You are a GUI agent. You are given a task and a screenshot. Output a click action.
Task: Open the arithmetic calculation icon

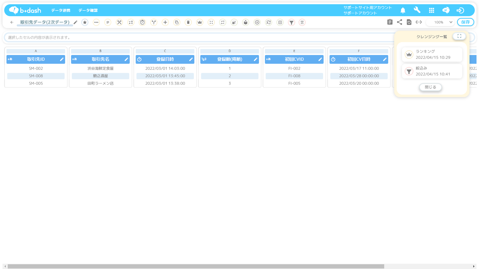pyautogui.click(x=131, y=22)
